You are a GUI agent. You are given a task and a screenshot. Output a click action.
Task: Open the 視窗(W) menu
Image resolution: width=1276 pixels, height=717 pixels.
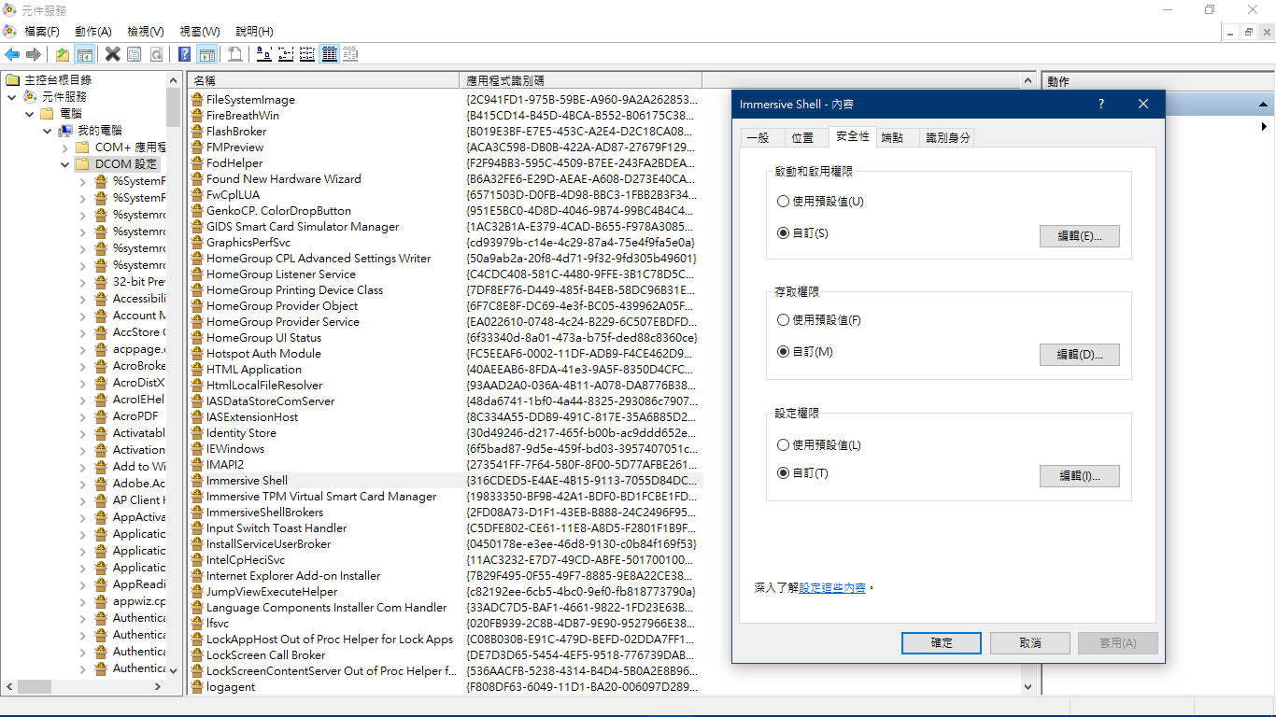(x=200, y=32)
